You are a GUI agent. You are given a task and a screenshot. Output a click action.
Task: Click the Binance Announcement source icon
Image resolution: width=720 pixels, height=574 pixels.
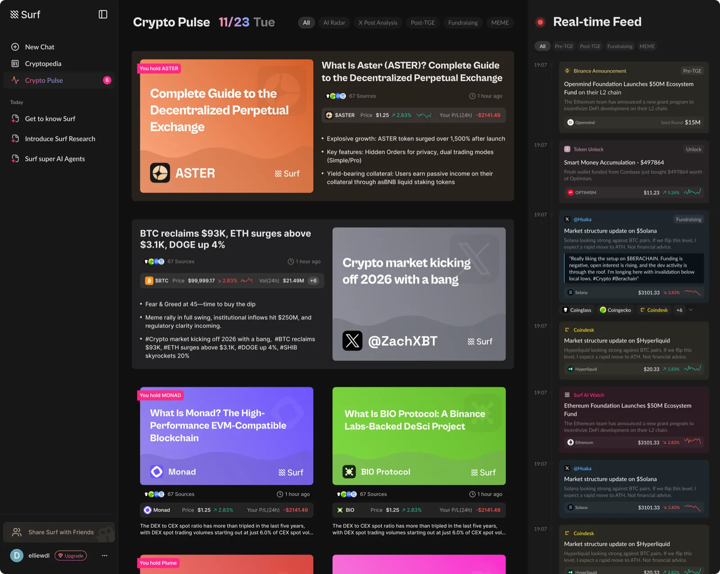(x=567, y=71)
